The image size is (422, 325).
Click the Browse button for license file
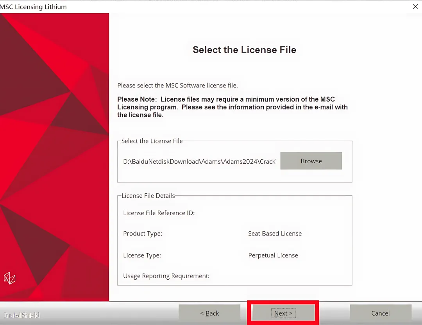tap(311, 161)
